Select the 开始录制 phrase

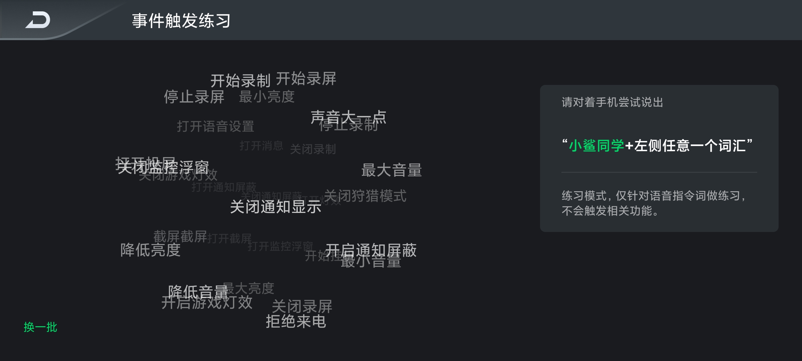coord(240,81)
